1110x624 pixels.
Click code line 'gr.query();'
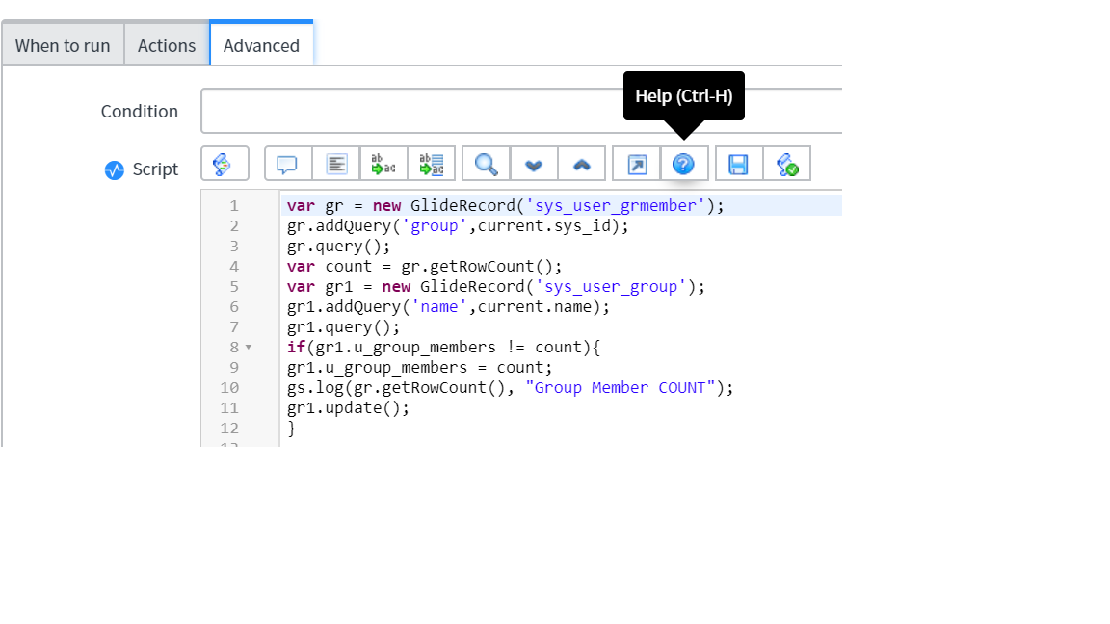[338, 247]
